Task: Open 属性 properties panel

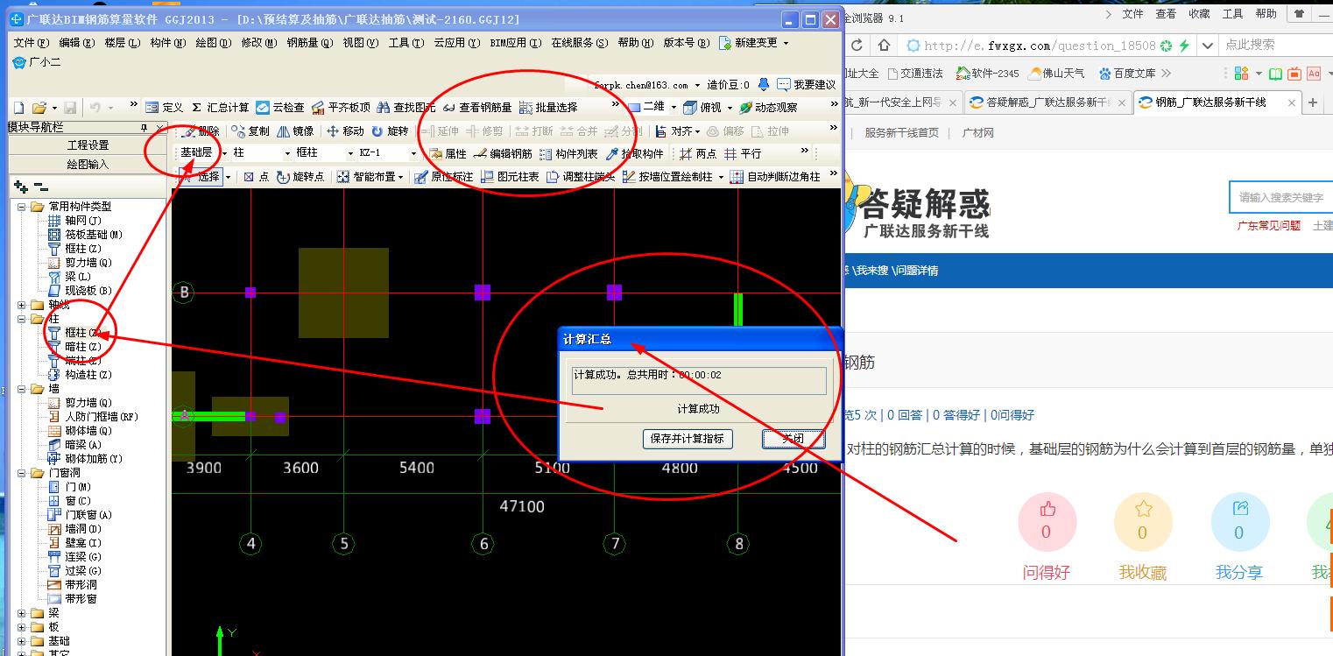Action: click(448, 153)
